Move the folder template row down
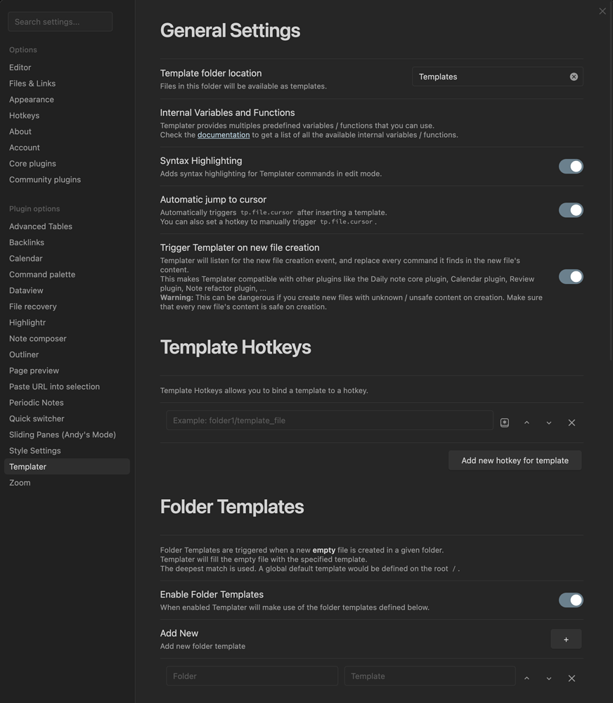 click(549, 678)
